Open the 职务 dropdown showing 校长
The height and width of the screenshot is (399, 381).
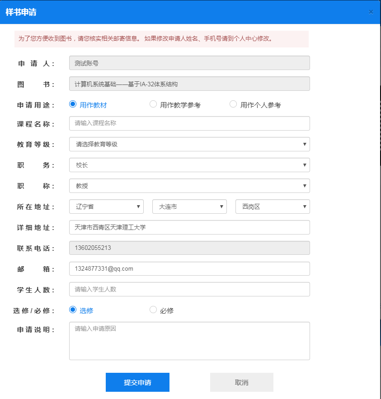click(x=189, y=165)
